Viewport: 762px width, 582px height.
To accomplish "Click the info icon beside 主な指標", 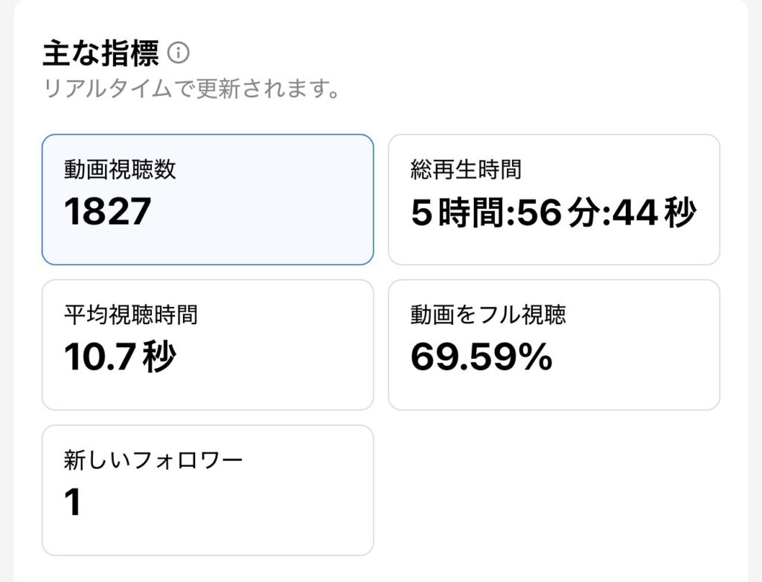I will pyautogui.click(x=179, y=54).
